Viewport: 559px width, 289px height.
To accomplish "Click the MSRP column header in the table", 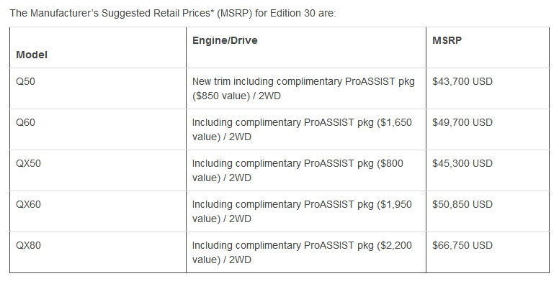I will click(447, 40).
